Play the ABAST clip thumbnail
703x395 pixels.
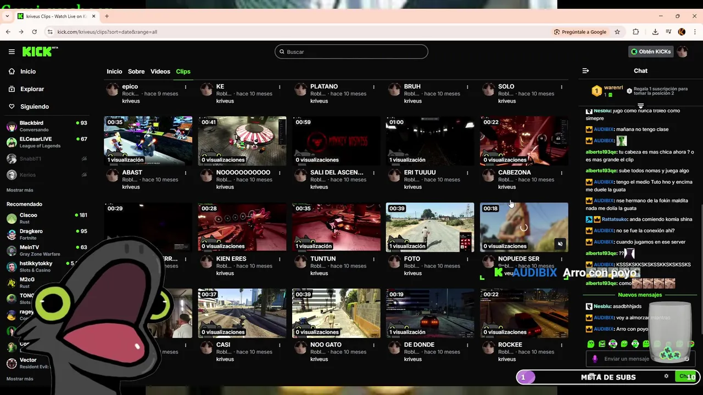tap(148, 140)
